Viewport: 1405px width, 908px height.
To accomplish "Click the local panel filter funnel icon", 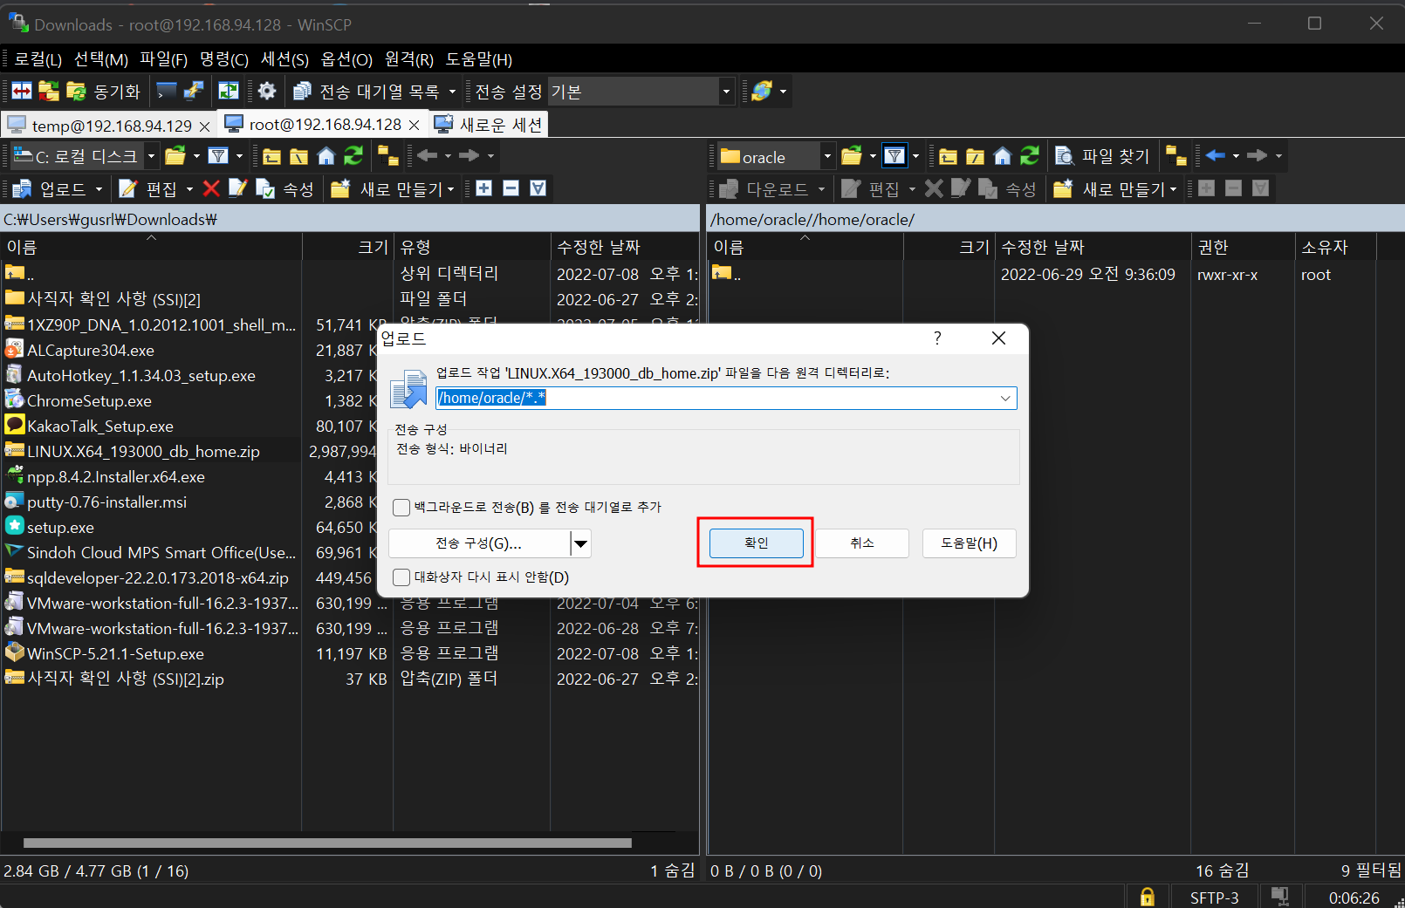I will coord(218,156).
